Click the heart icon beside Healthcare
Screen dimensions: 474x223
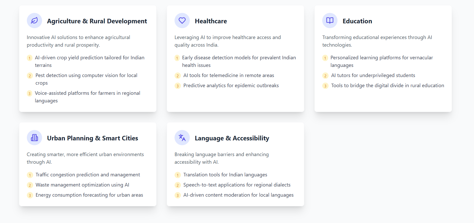point(182,21)
